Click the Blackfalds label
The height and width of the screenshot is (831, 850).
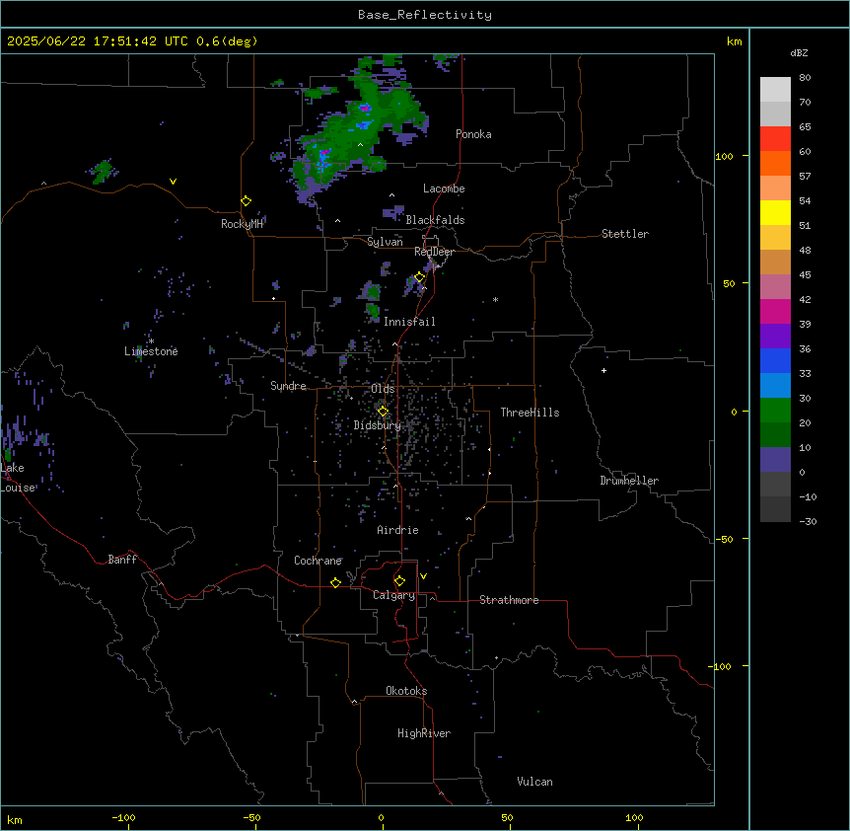pos(435,220)
